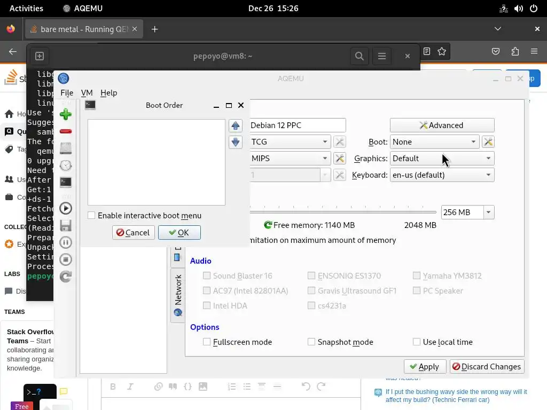Click the Debian 12 PPC name field
The image size is (547, 410).
pyautogui.click(x=298, y=125)
